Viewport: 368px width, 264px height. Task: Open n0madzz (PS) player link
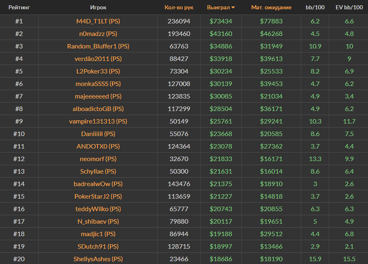[x=98, y=34]
